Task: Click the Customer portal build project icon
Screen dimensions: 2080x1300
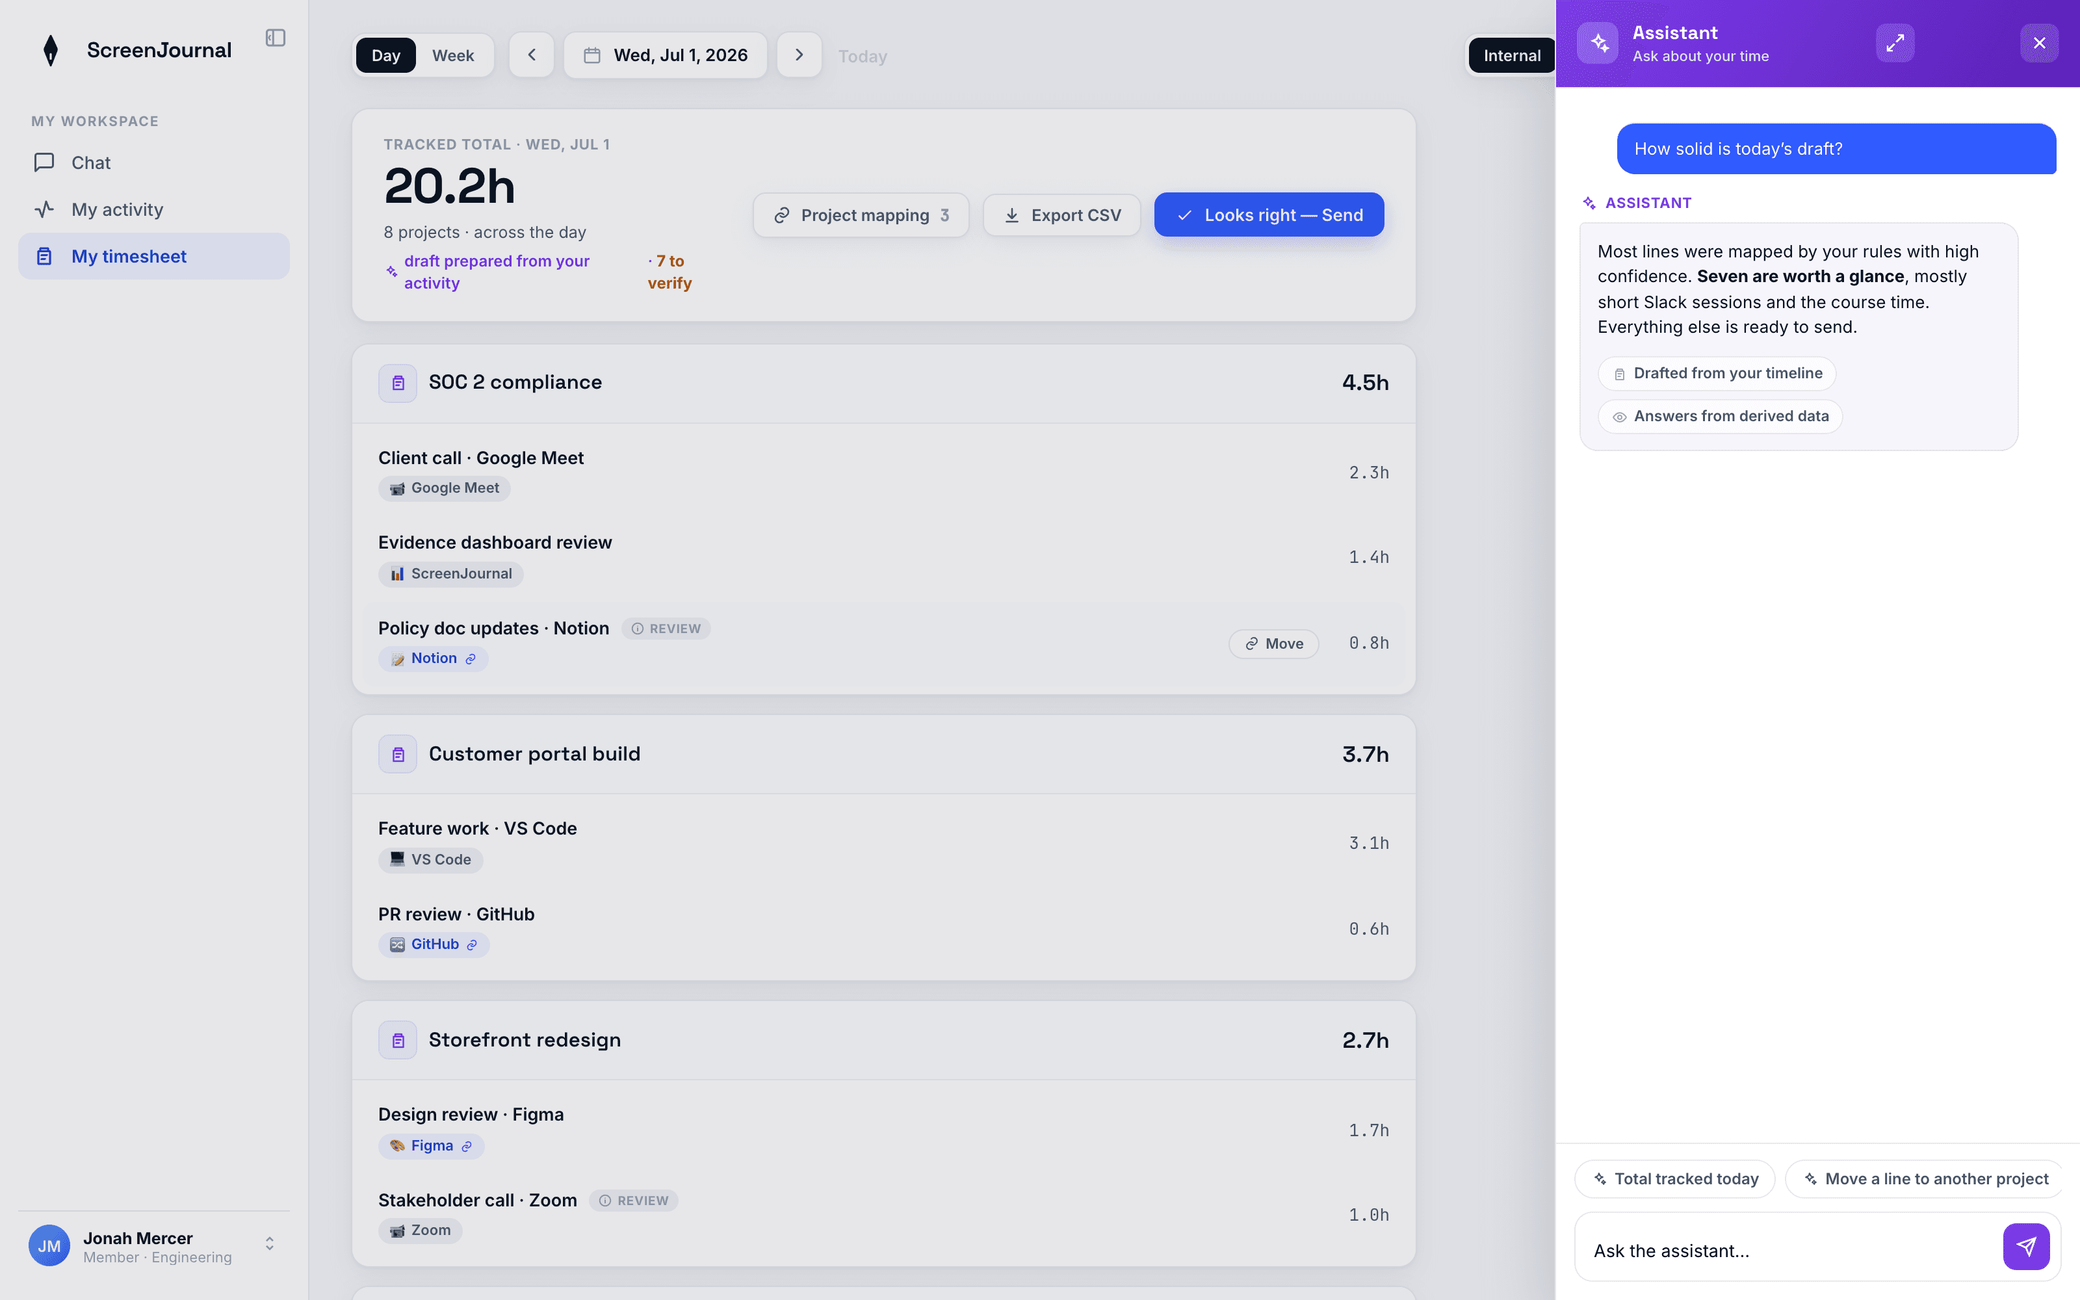Action: [398, 754]
